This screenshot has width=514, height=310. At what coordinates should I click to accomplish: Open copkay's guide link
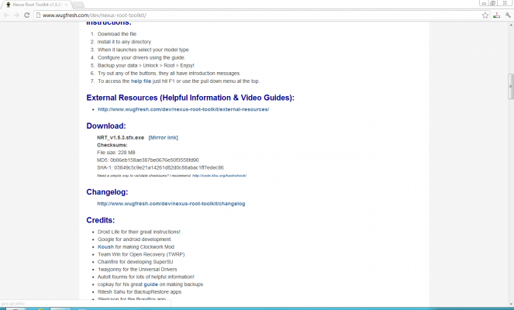[151, 284]
